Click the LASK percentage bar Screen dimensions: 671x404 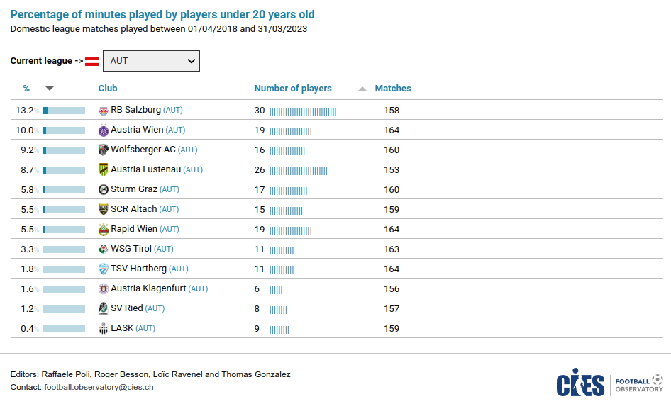pyautogui.click(x=64, y=329)
